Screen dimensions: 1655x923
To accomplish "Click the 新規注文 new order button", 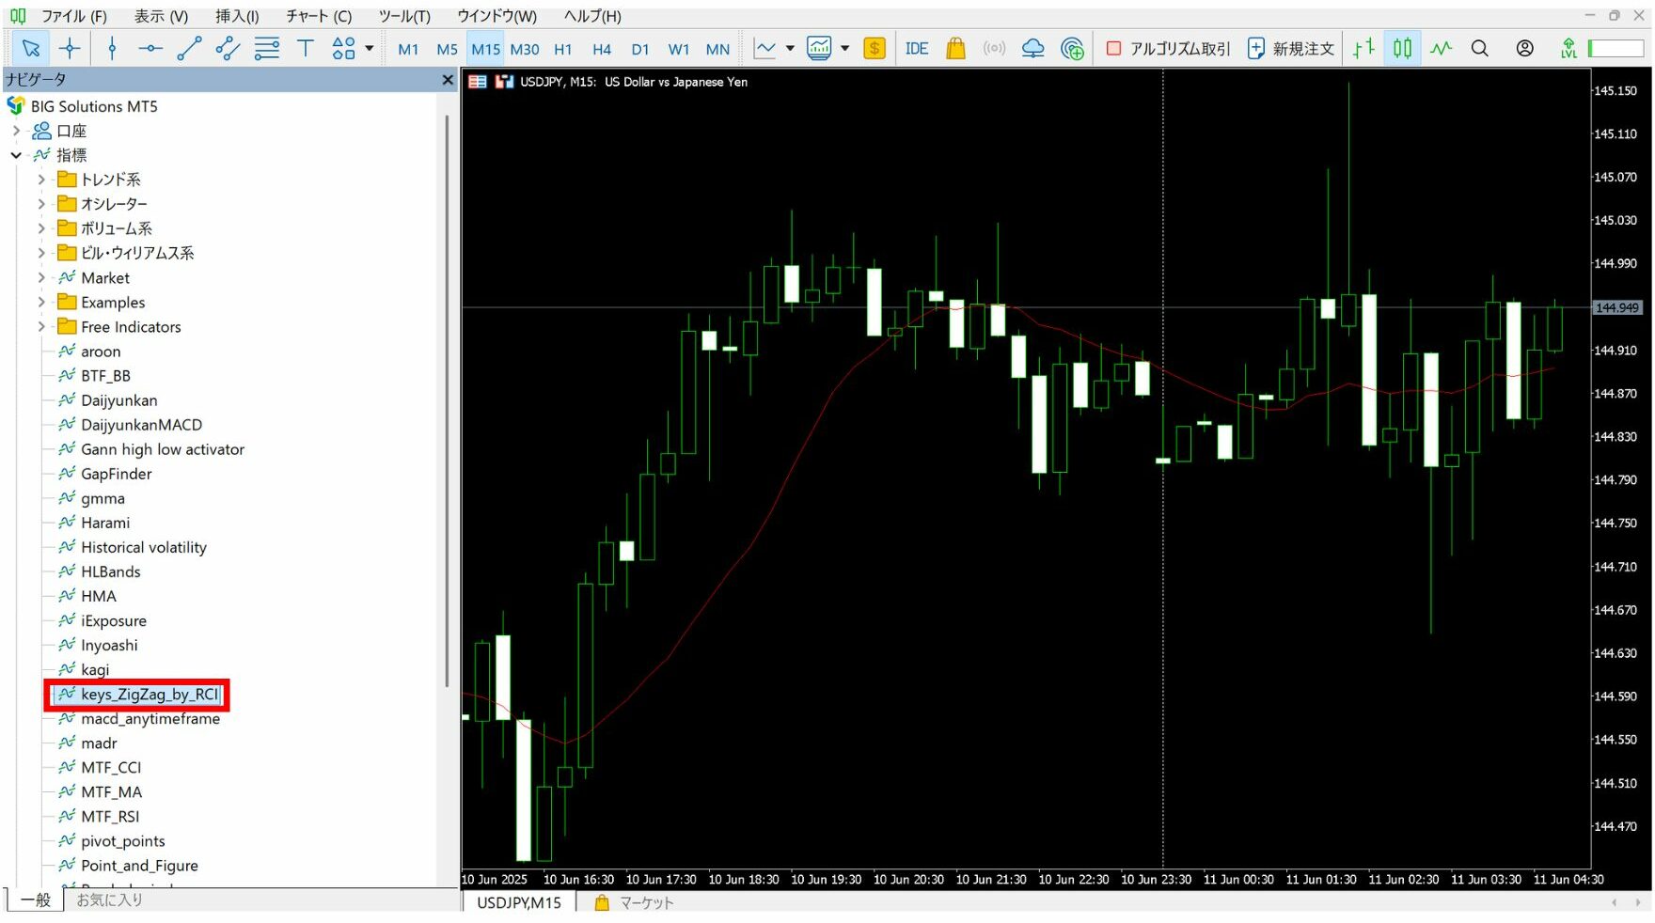I will click(x=1290, y=49).
